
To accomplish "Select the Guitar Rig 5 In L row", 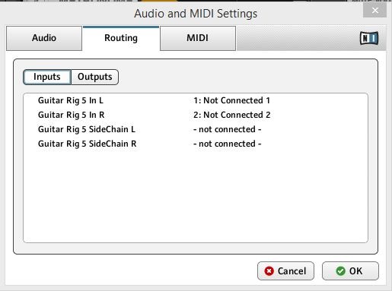I will click(x=196, y=100).
